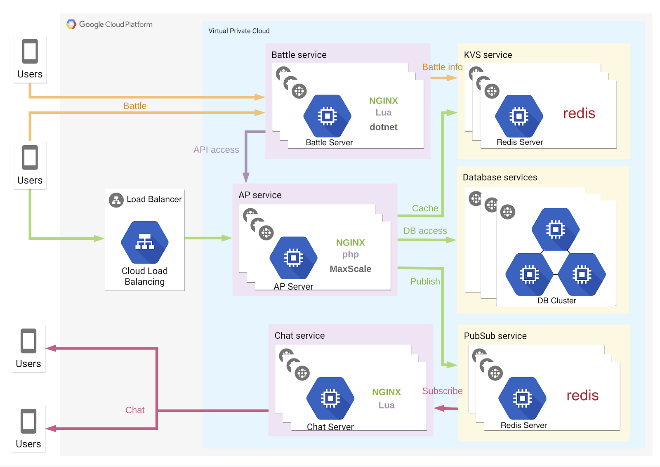The height and width of the screenshot is (467, 660).
Task: Click the Lua text in Battle Server
Action: pos(384,113)
